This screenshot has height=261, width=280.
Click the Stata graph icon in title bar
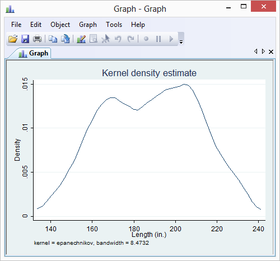click(10, 9)
